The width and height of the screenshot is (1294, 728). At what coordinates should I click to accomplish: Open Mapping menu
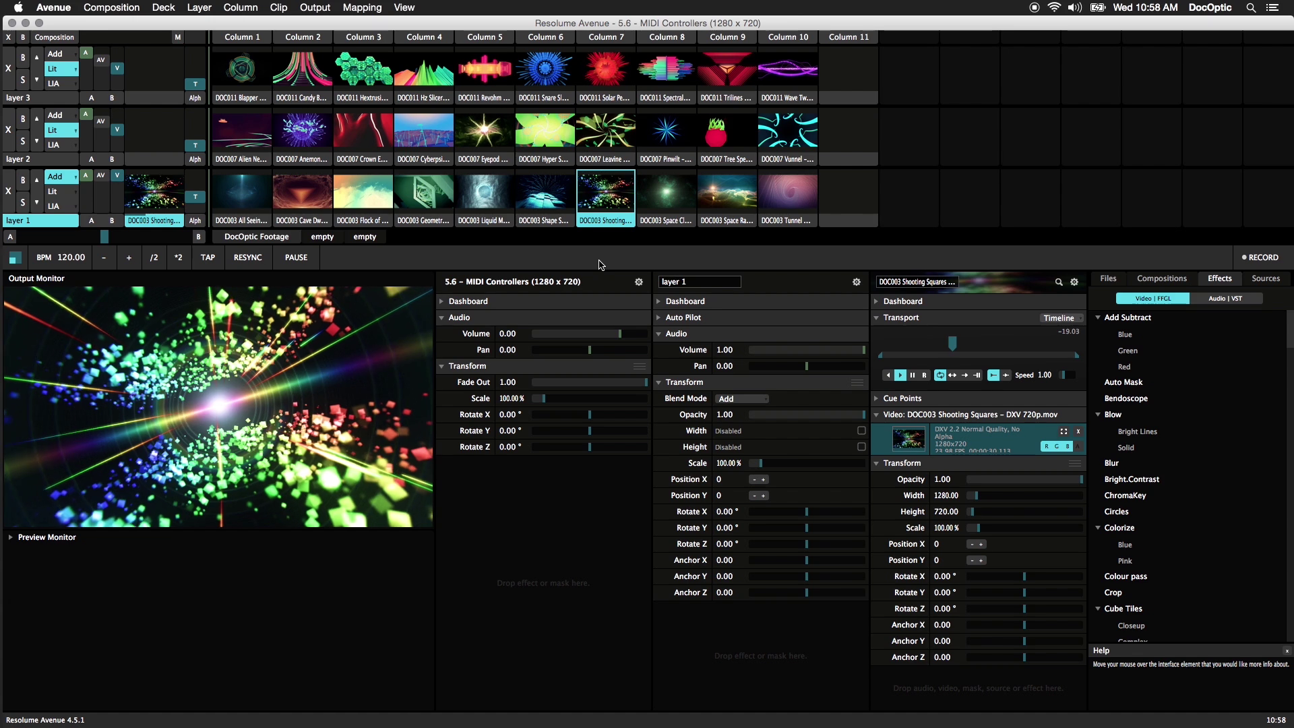362,7
